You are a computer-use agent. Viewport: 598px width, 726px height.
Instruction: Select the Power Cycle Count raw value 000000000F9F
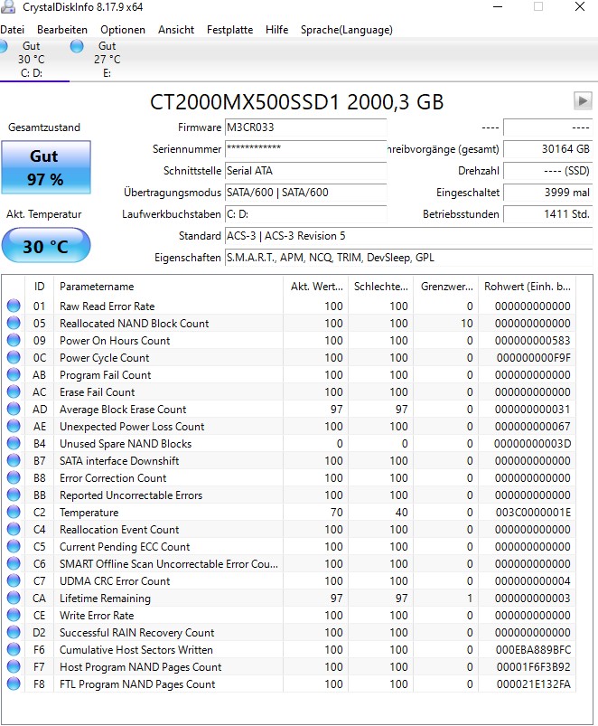coord(533,358)
